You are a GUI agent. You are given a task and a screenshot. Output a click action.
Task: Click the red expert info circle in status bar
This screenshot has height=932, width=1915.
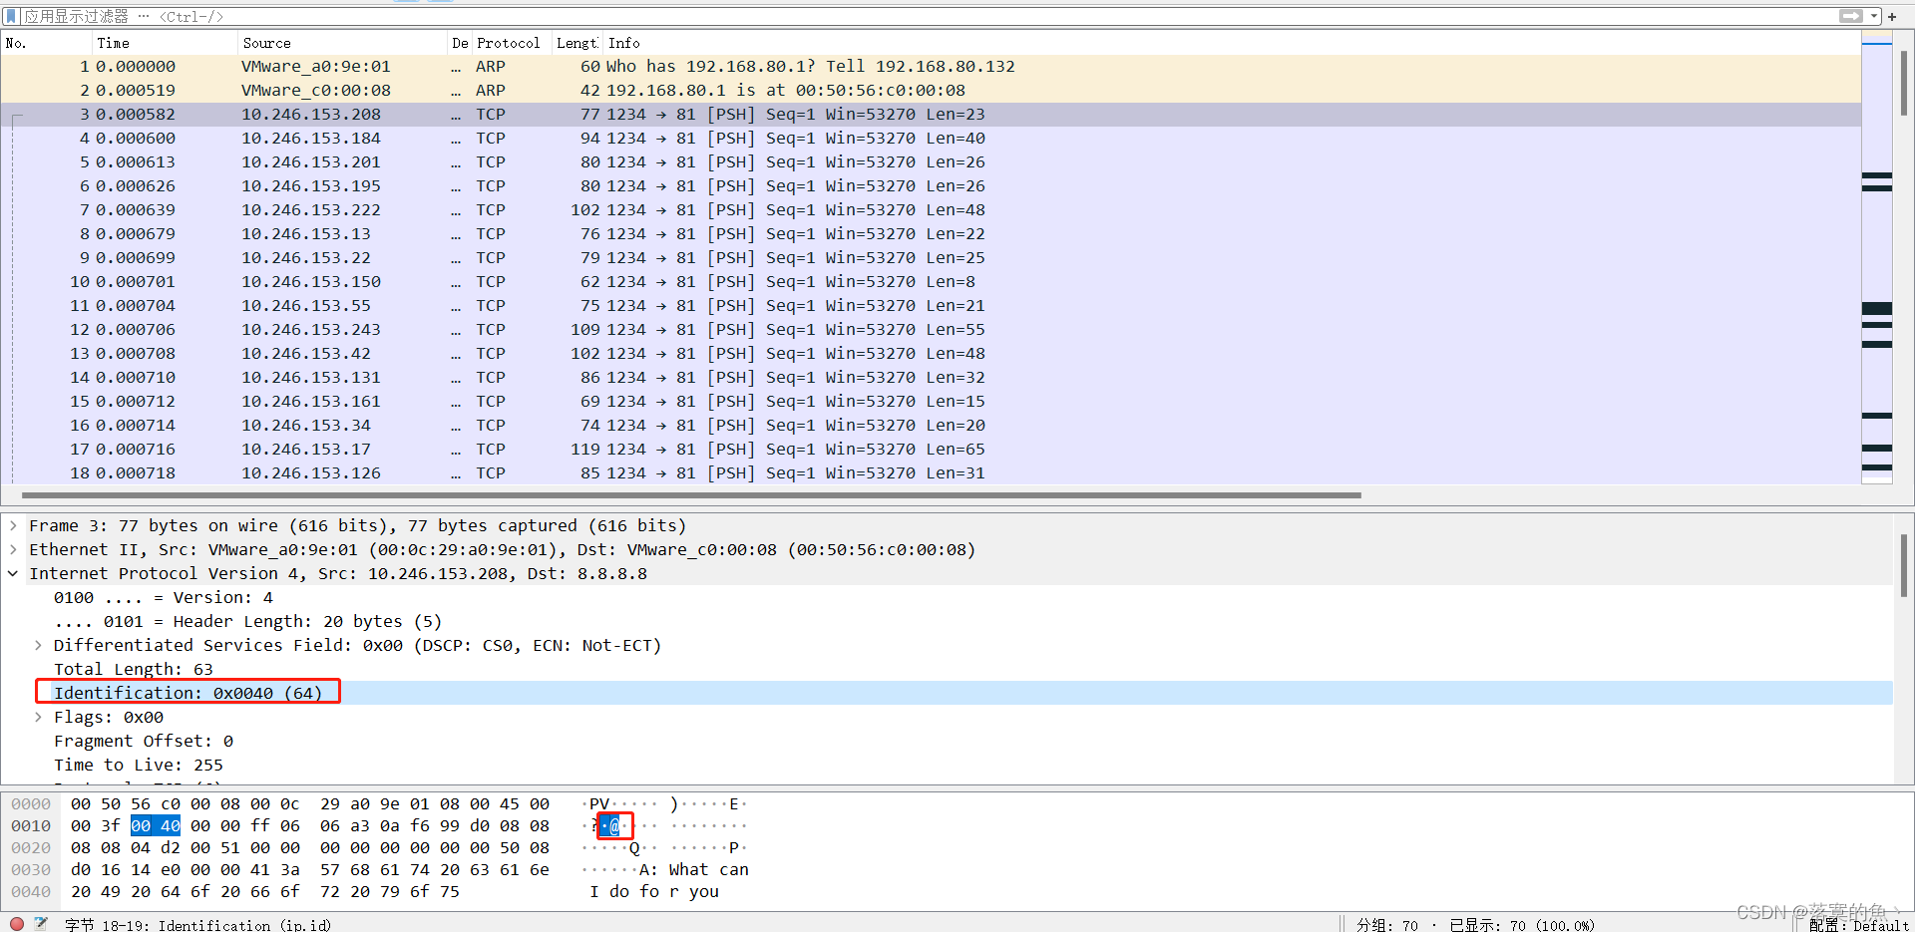[x=17, y=924]
